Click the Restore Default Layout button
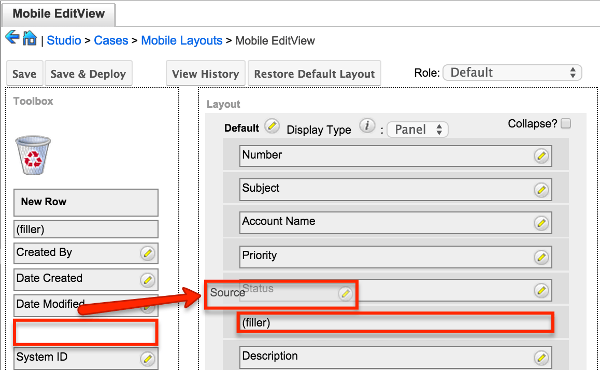The image size is (600, 370). point(314,73)
